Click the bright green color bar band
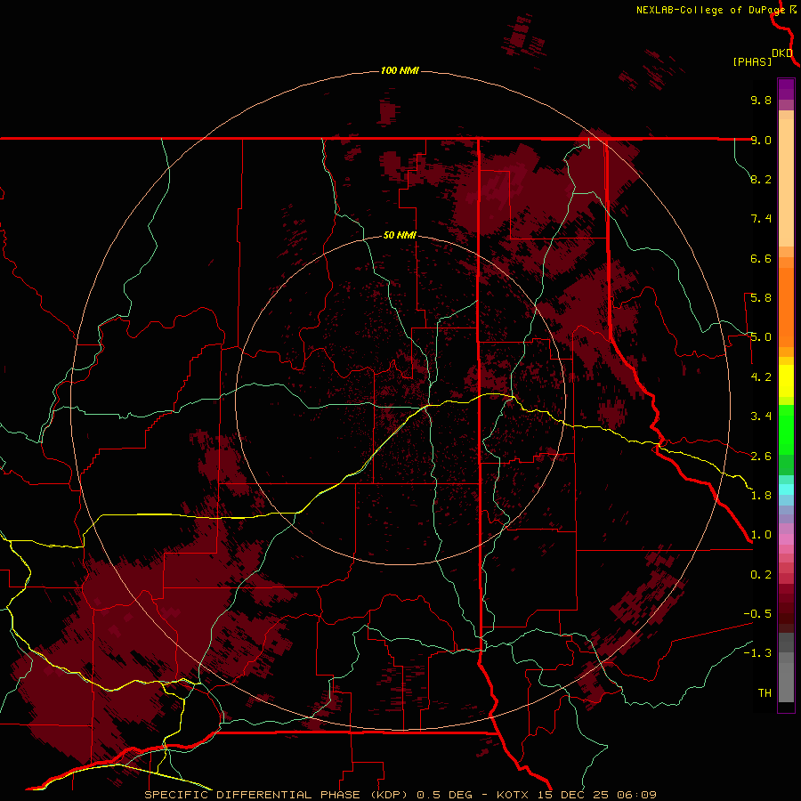801x801 pixels. (x=786, y=429)
